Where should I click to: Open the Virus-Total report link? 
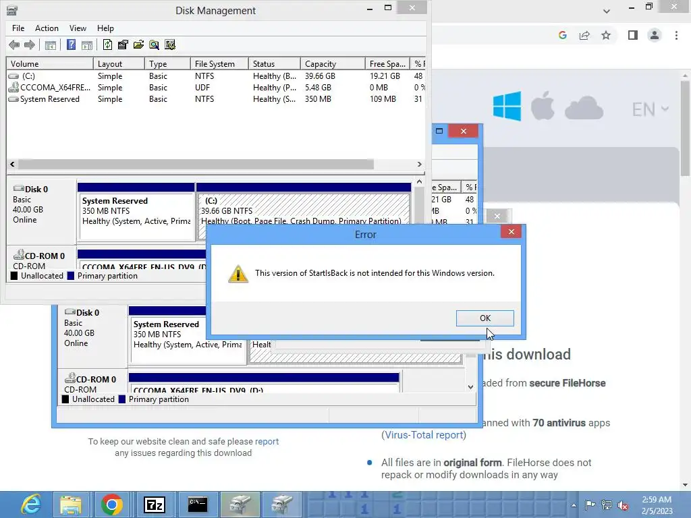424,435
